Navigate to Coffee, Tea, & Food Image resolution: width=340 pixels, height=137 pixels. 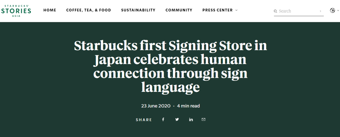click(88, 10)
